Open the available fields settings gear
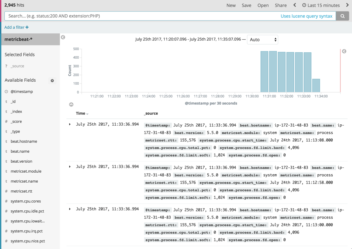Screen dimensions: 352x249 coord(52,80)
